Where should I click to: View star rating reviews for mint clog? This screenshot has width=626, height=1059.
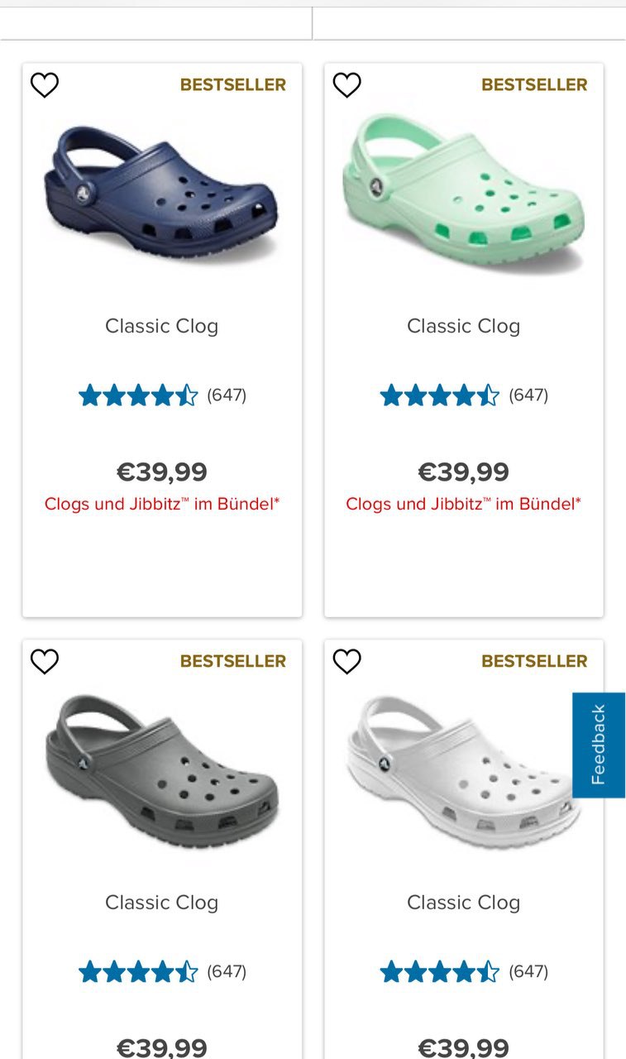point(440,395)
